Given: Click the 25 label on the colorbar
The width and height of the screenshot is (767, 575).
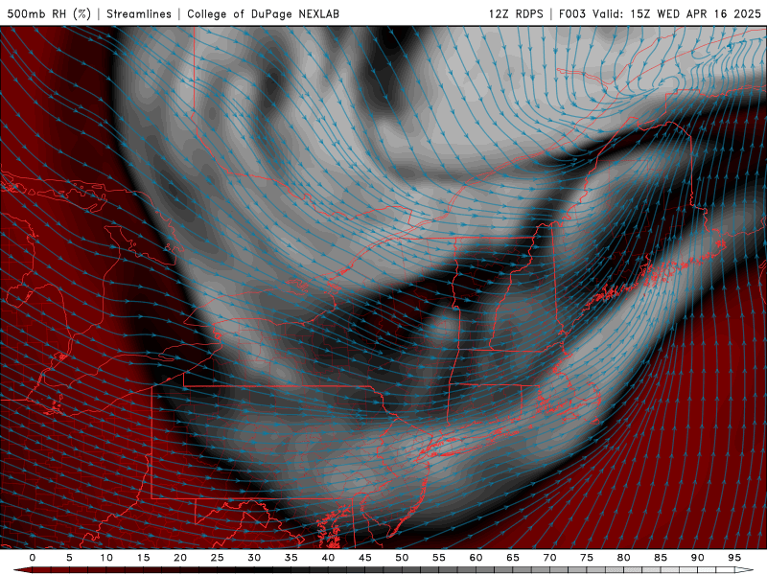Looking at the screenshot, I should (218, 558).
